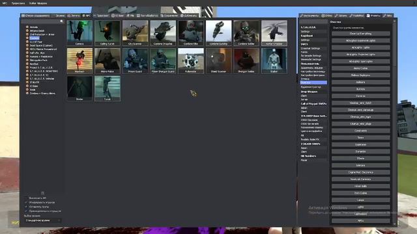Spawn the Combine Dropship NPC

163,33
